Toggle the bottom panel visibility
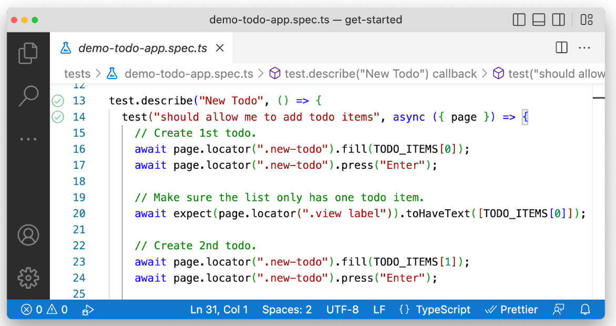616x326 pixels. click(538, 19)
